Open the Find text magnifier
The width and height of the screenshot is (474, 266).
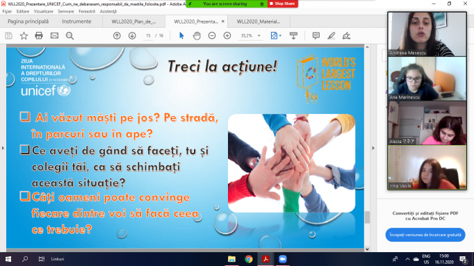click(70, 35)
